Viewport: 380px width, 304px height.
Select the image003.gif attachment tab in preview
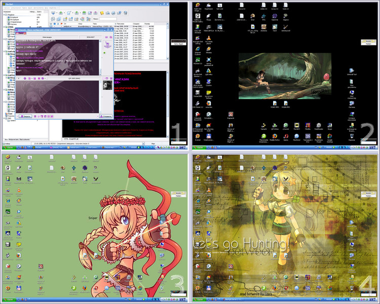pyautogui.click(x=73, y=139)
